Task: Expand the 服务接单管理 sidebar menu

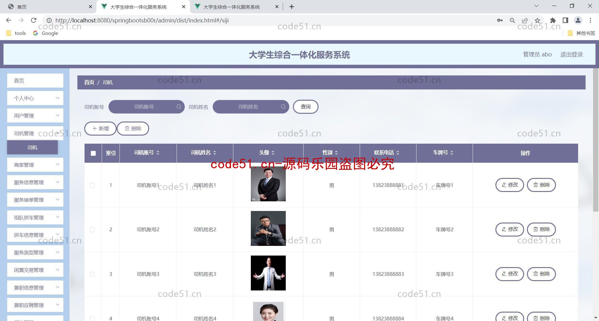Action: pyautogui.click(x=35, y=200)
